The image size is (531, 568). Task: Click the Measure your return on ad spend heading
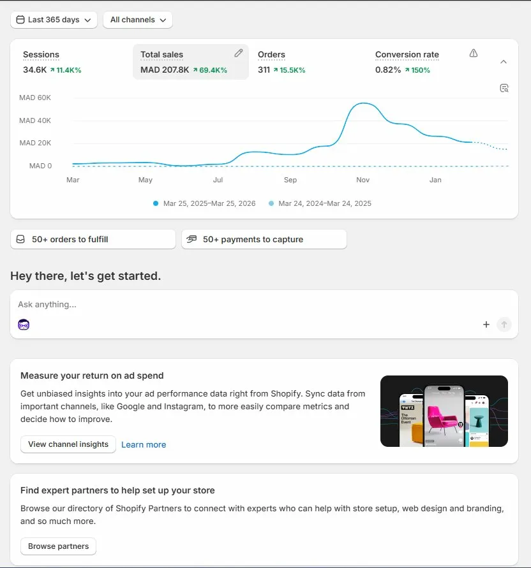92,375
